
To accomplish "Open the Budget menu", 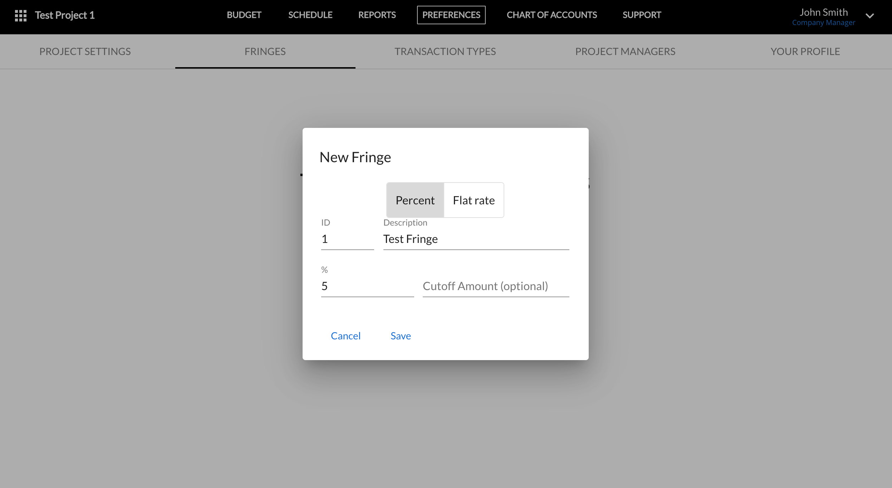I will pos(244,15).
